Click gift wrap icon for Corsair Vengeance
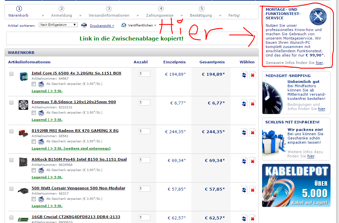This screenshot has width=339, height=223. (x=41, y=199)
